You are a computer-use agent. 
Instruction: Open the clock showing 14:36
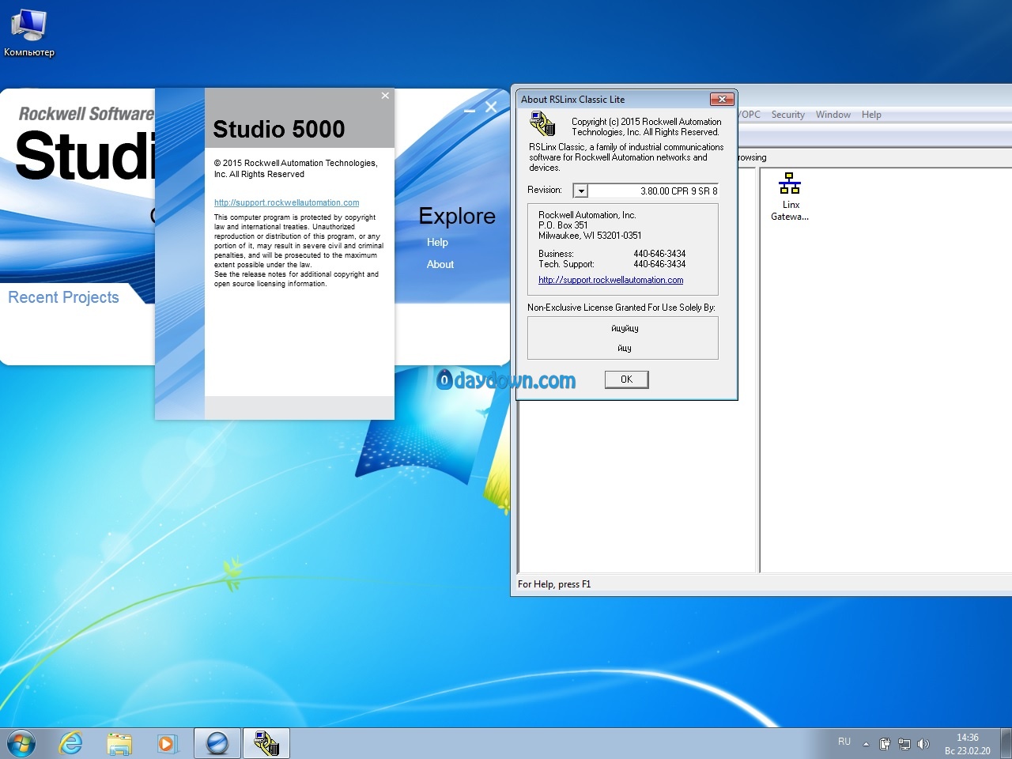pos(968,744)
